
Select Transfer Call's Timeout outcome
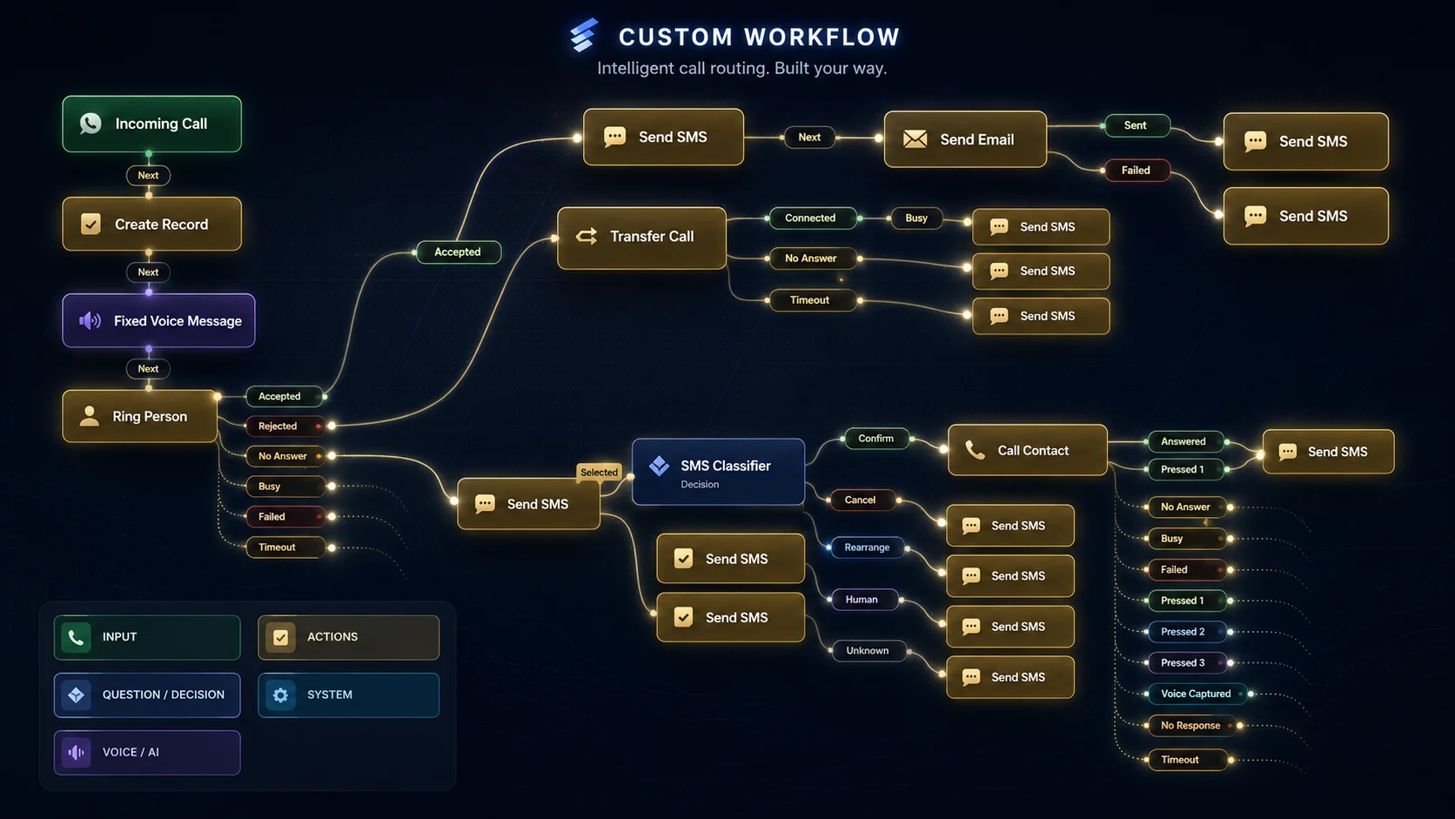812,300
